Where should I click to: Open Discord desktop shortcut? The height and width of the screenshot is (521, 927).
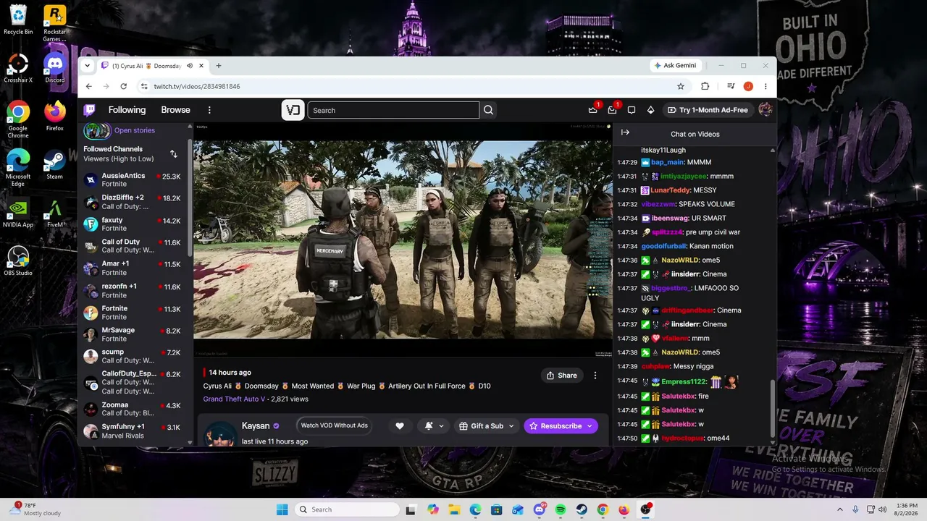click(55, 68)
